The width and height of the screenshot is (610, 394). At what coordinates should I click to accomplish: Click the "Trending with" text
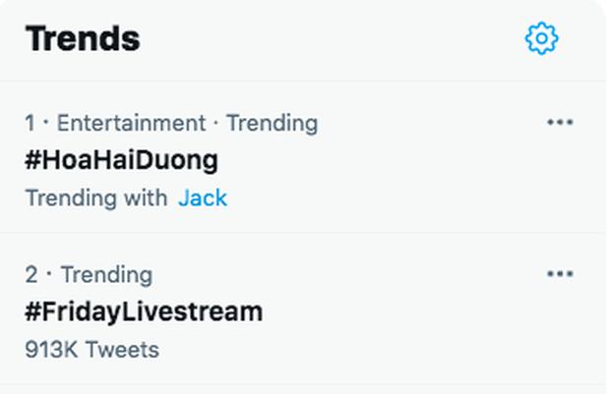[x=96, y=197]
